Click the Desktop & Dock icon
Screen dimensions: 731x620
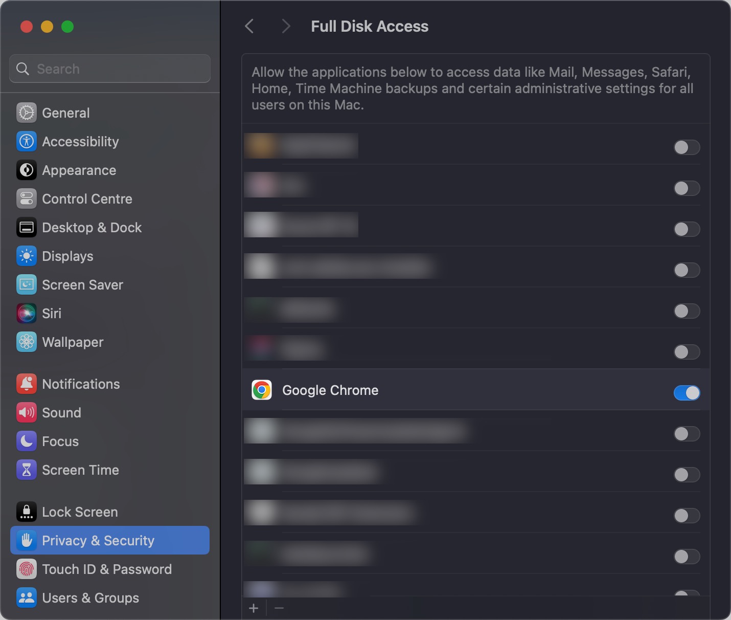(x=26, y=228)
